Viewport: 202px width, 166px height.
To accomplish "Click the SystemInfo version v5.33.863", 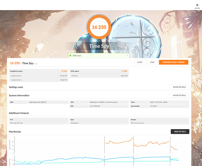I will pos(153,106).
